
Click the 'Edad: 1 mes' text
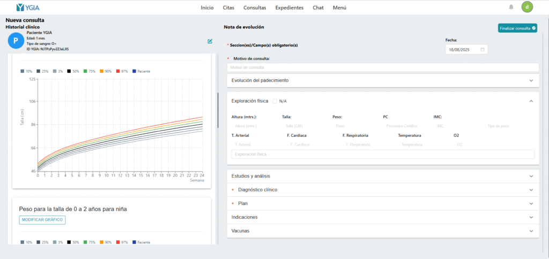[x=36, y=38]
